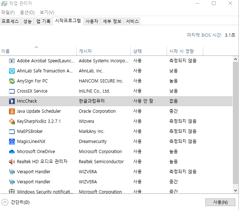
Task: Click the Dreamsecurity publisher cell
Action: (x=93, y=142)
